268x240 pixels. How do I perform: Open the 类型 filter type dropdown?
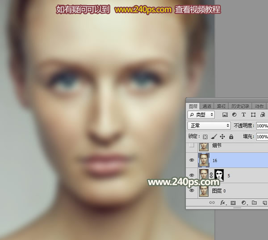tap(201, 114)
